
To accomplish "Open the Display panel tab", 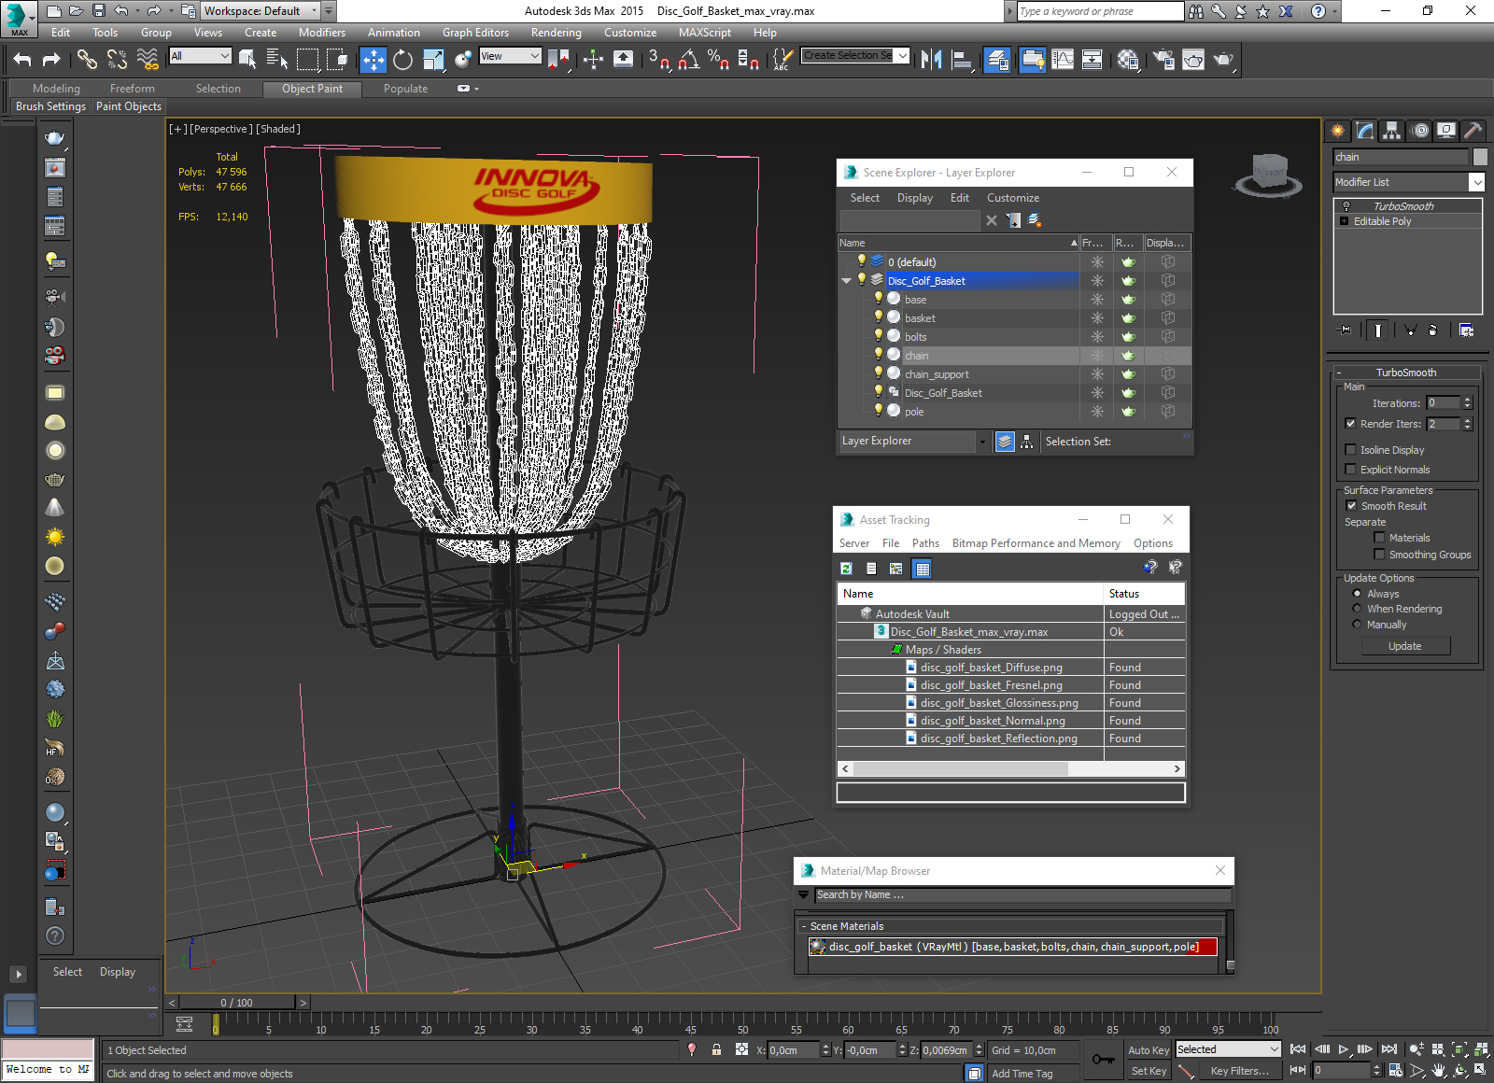I will (1446, 131).
